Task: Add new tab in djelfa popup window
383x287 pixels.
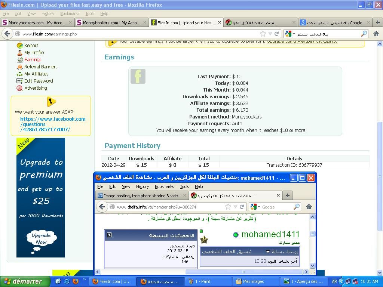Action: tap(288, 195)
